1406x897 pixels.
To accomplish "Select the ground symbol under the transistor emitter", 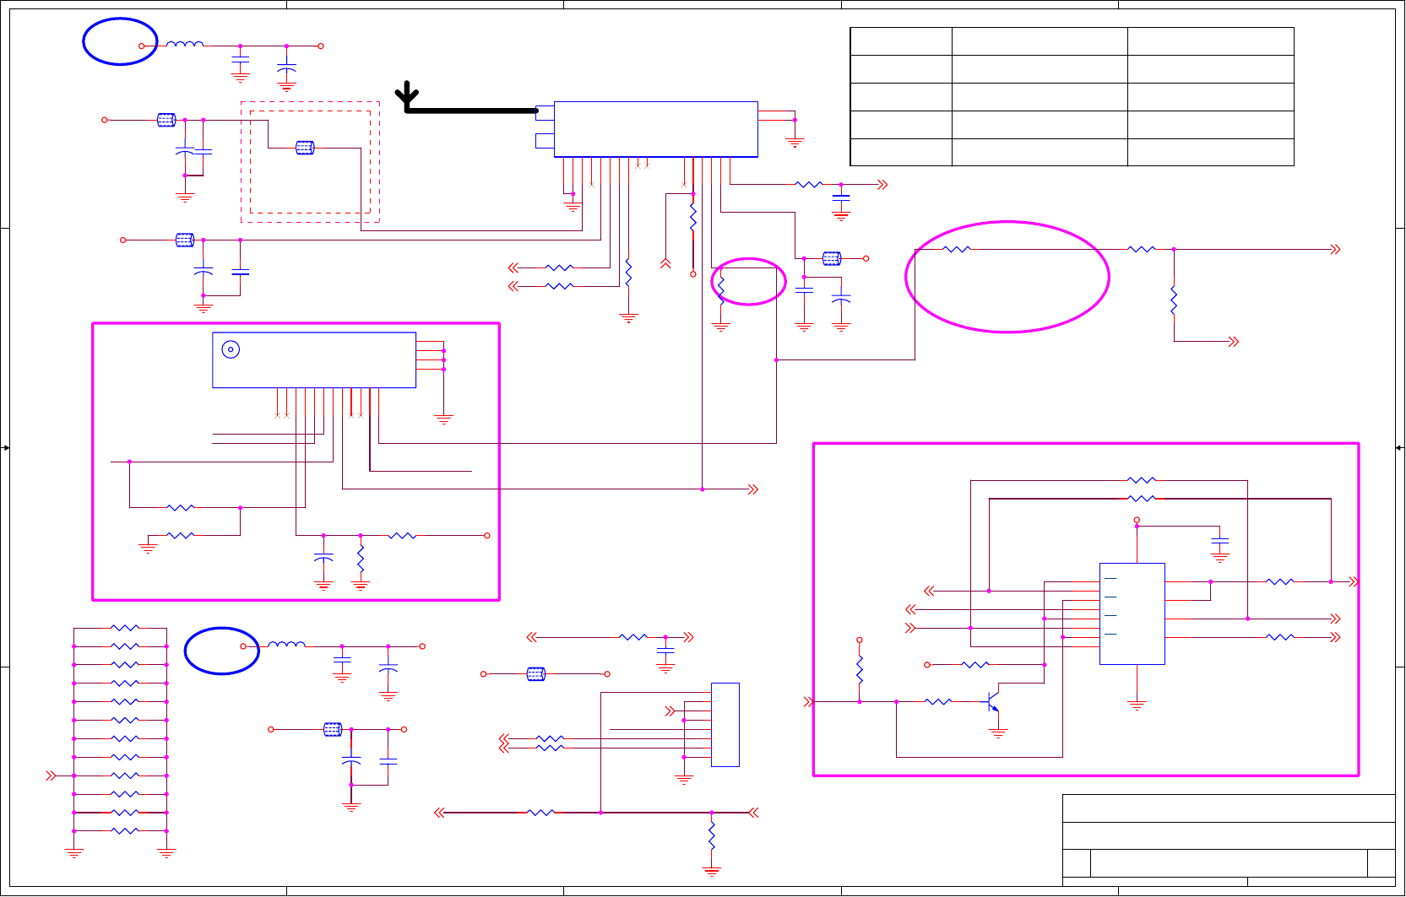I will point(998,734).
